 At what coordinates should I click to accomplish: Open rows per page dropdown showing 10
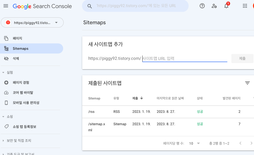(x=195, y=143)
